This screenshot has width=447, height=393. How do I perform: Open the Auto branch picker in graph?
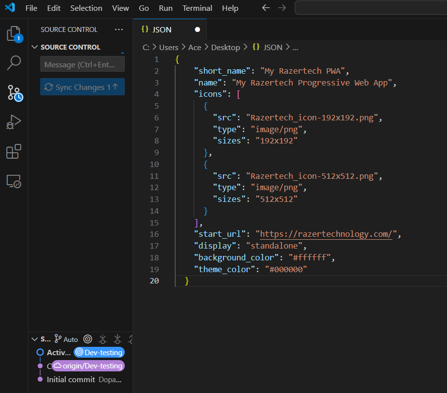[x=66, y=339]
